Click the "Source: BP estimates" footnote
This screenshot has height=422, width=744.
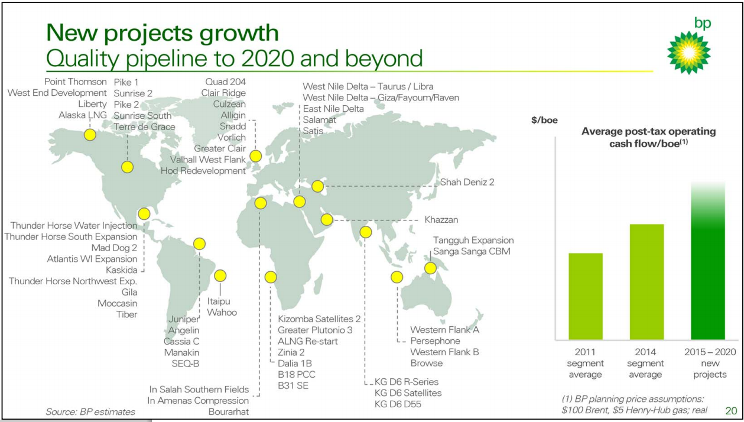pos(90,411)
